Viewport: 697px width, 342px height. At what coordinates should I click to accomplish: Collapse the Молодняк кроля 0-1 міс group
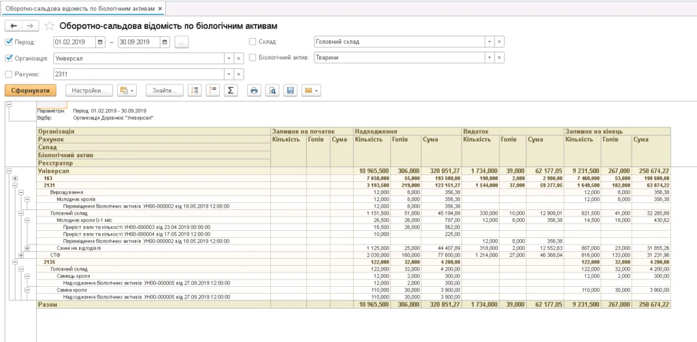(27, 220)
